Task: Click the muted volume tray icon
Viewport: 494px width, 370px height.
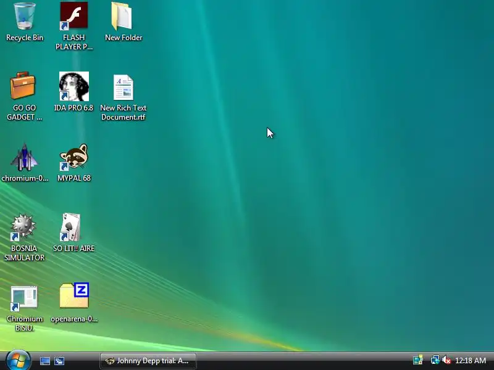Action: pos(446,360)
